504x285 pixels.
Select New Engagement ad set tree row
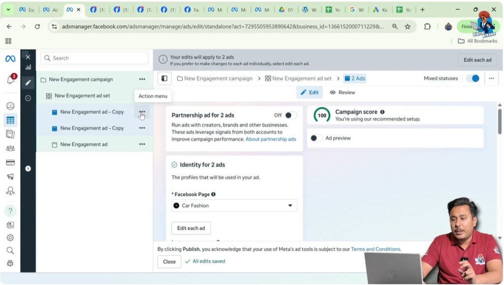tap(94, 96)
